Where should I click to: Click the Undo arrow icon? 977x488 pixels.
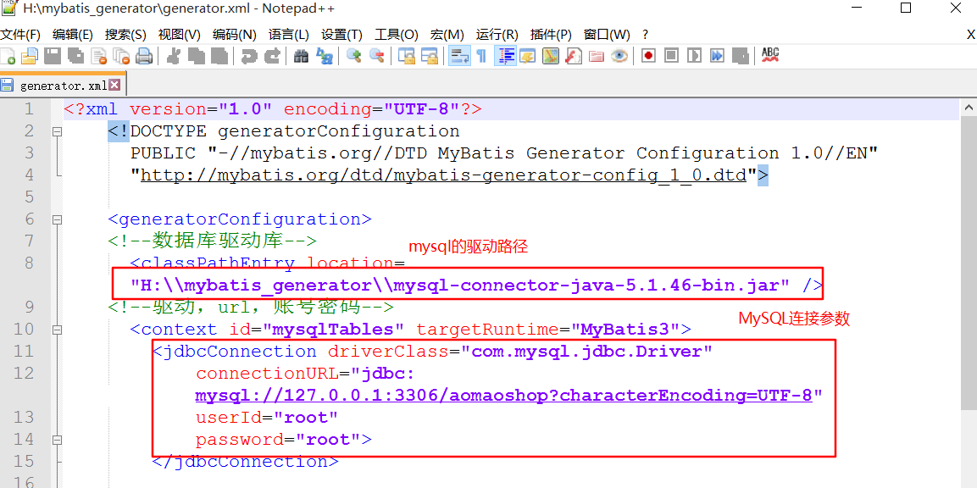coord(249,56)
